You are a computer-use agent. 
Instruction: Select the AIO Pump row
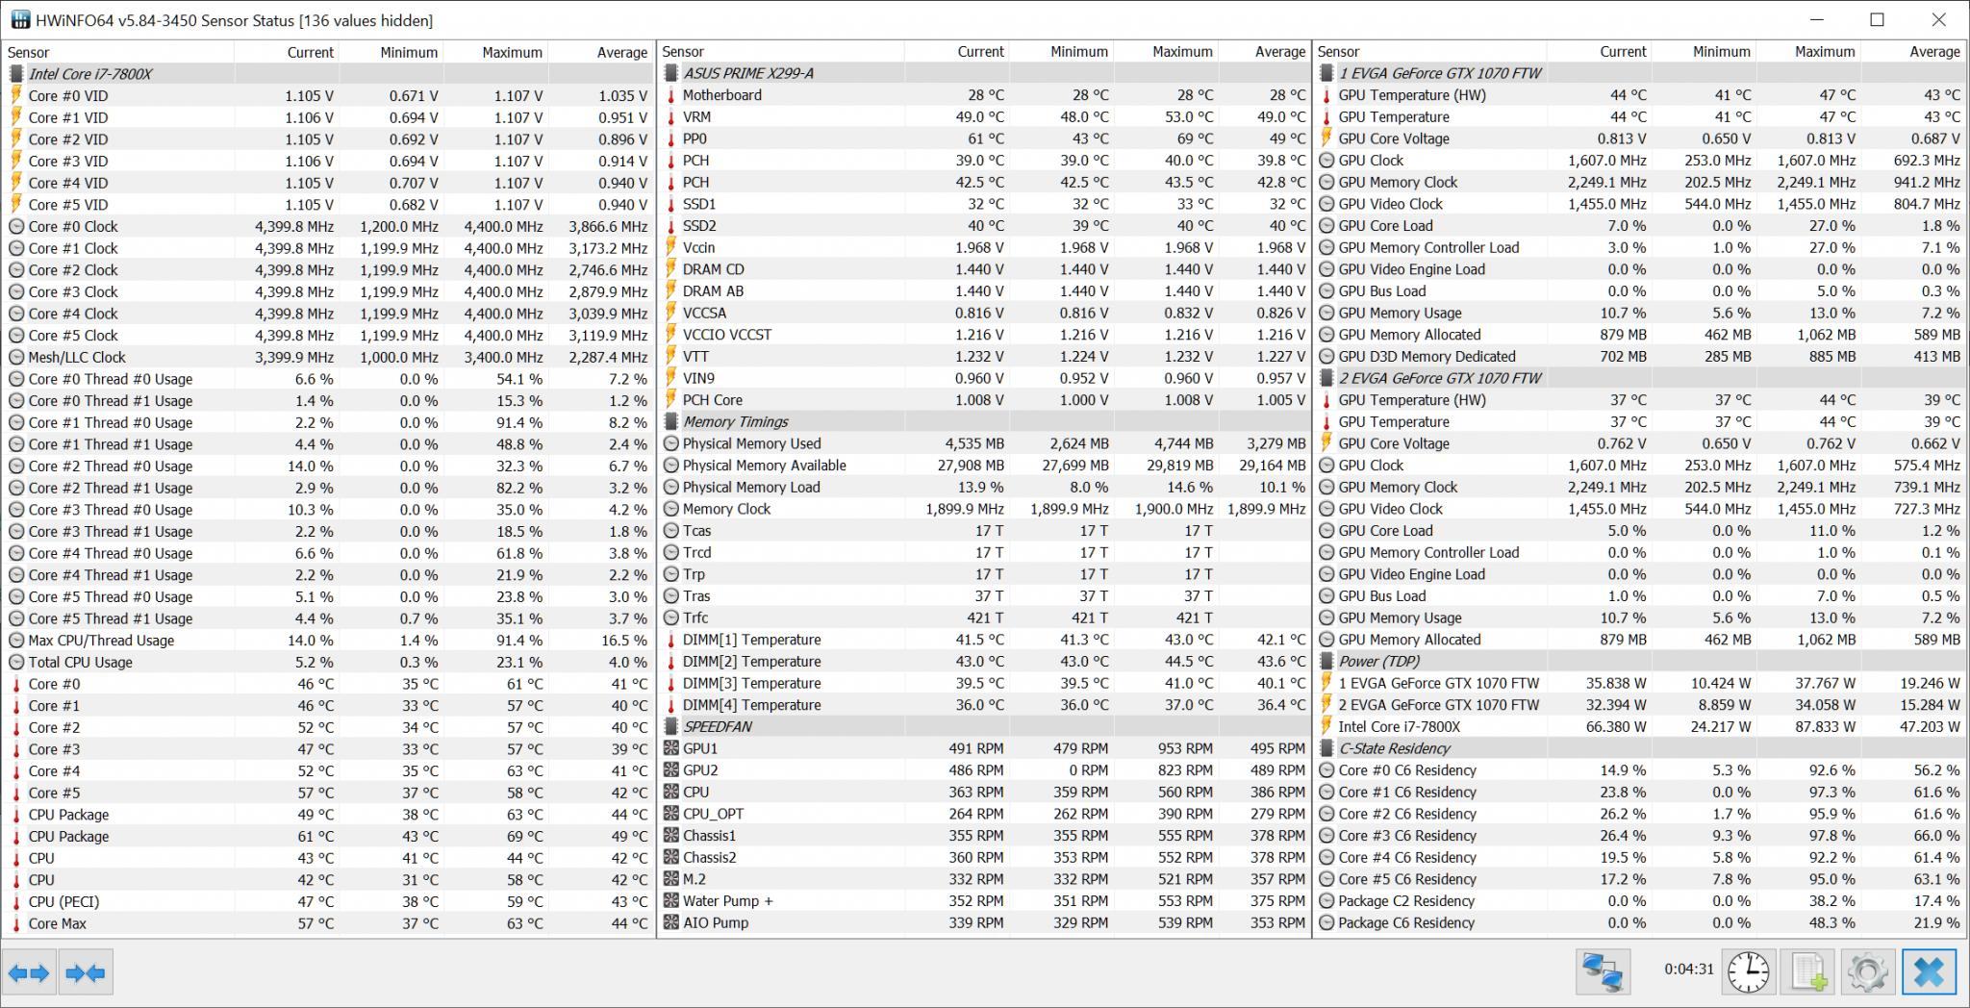pyautogui.click(x=985, y=922)
